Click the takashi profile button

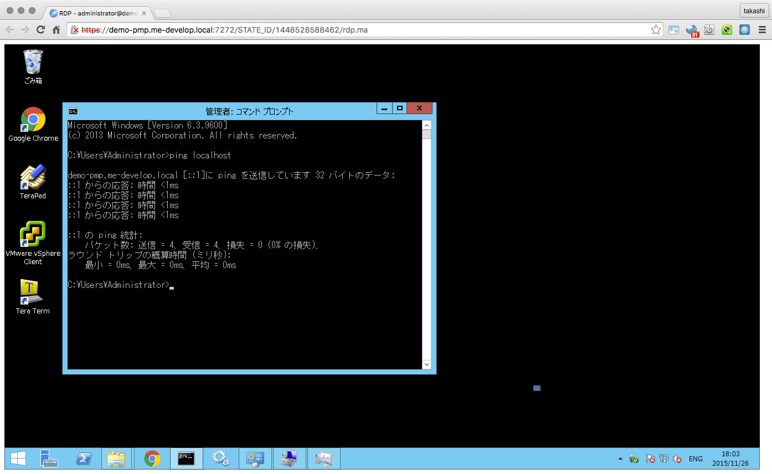point(754,11)
